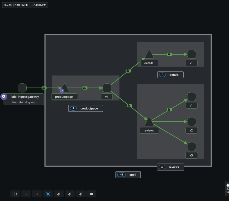Click mTLS lock between ingressgateway and productpage

point(44,88)
